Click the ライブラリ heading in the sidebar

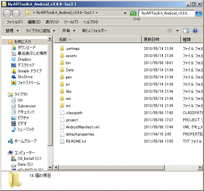[21, 94]
